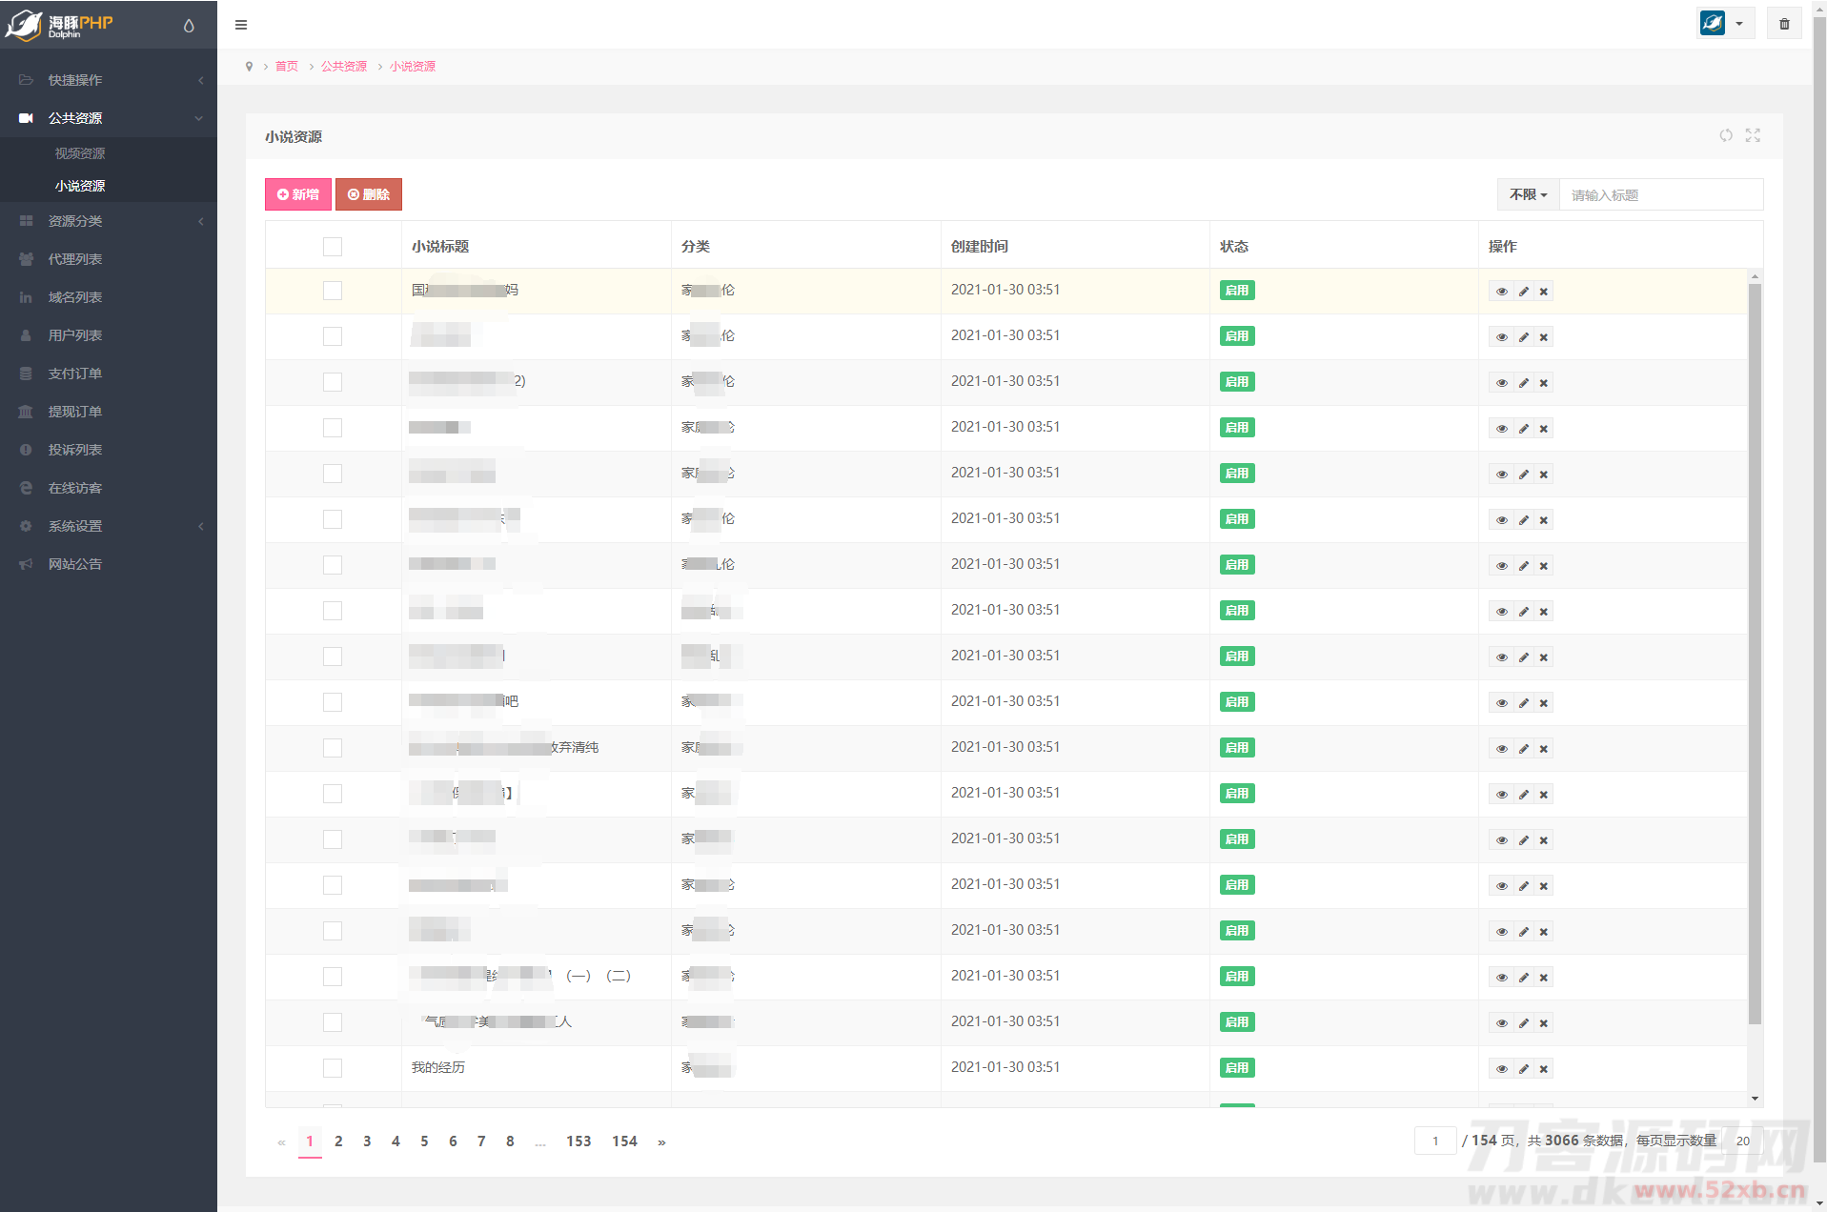Open 视频资源 in the sidebar submenu
The image size is (1827, 1212).
[80, 153]
